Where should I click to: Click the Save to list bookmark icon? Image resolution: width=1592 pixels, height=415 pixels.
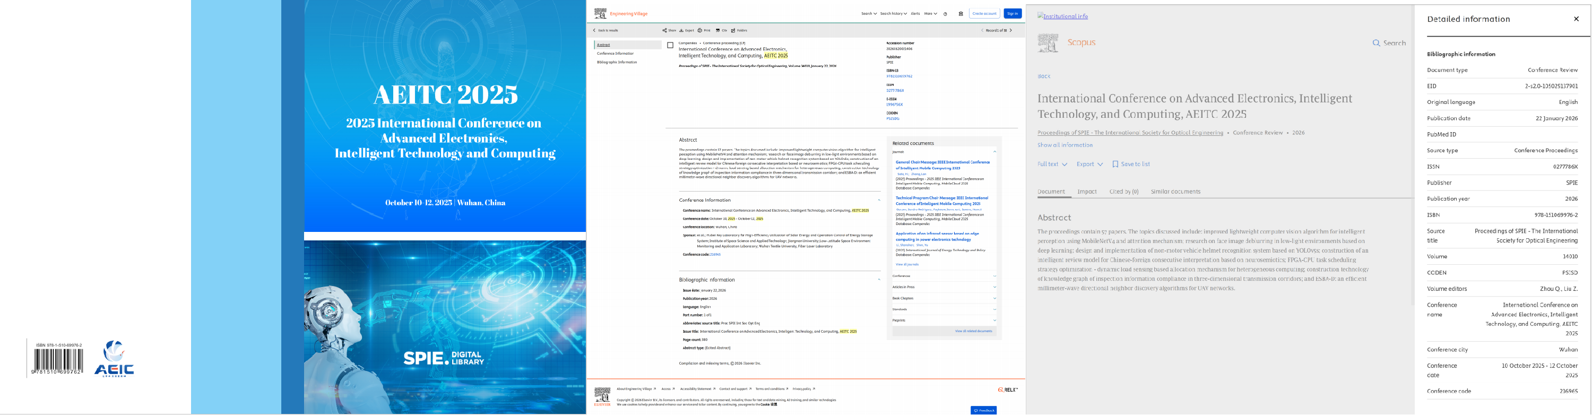click(x=1115, y=165)
